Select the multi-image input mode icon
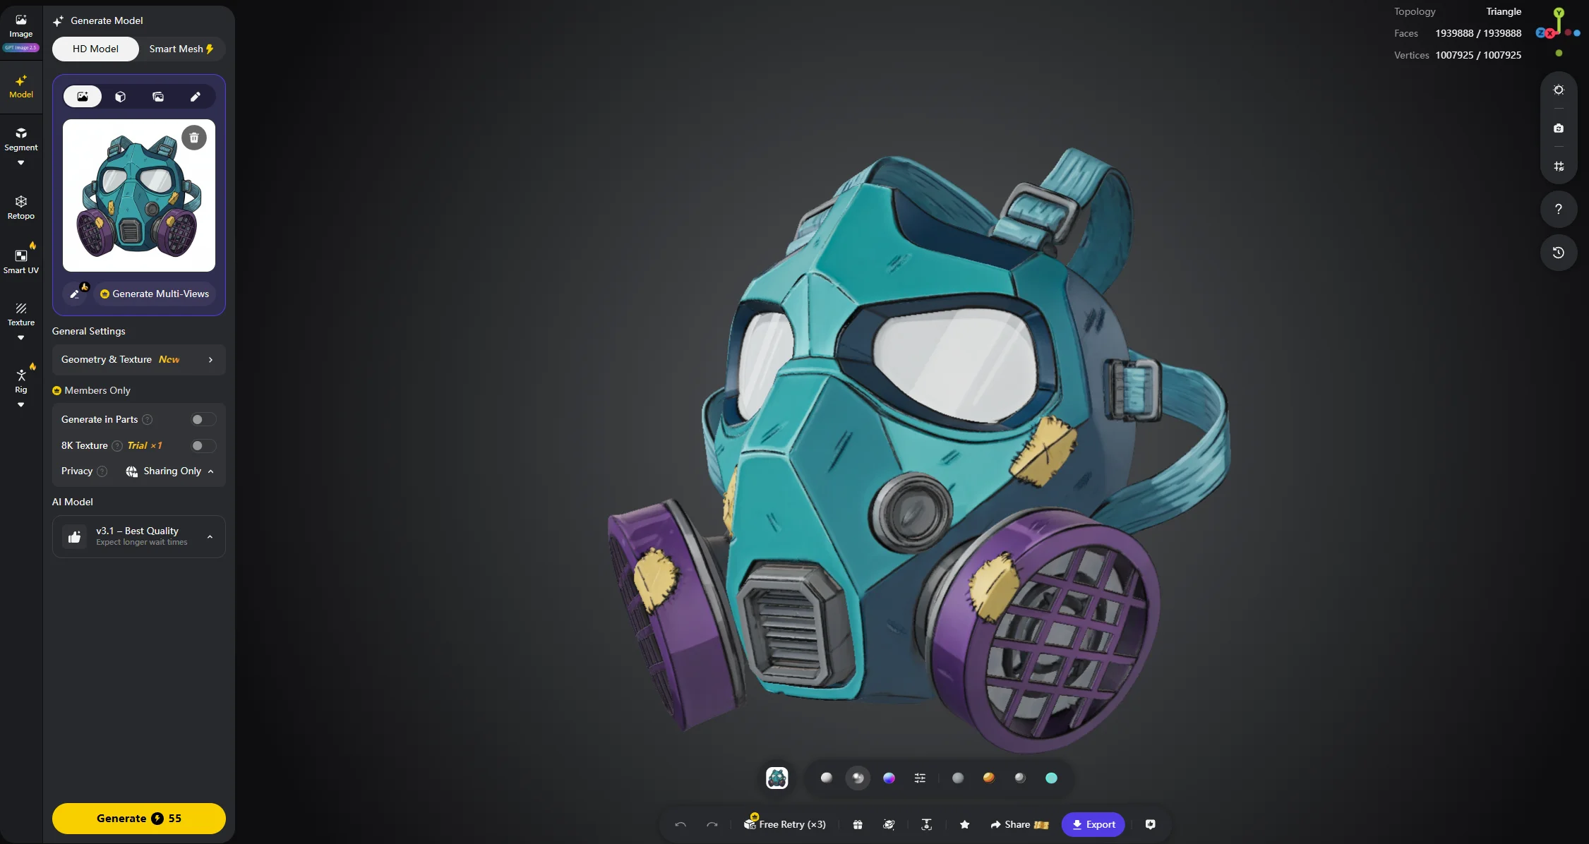 (x=158, y=97)
